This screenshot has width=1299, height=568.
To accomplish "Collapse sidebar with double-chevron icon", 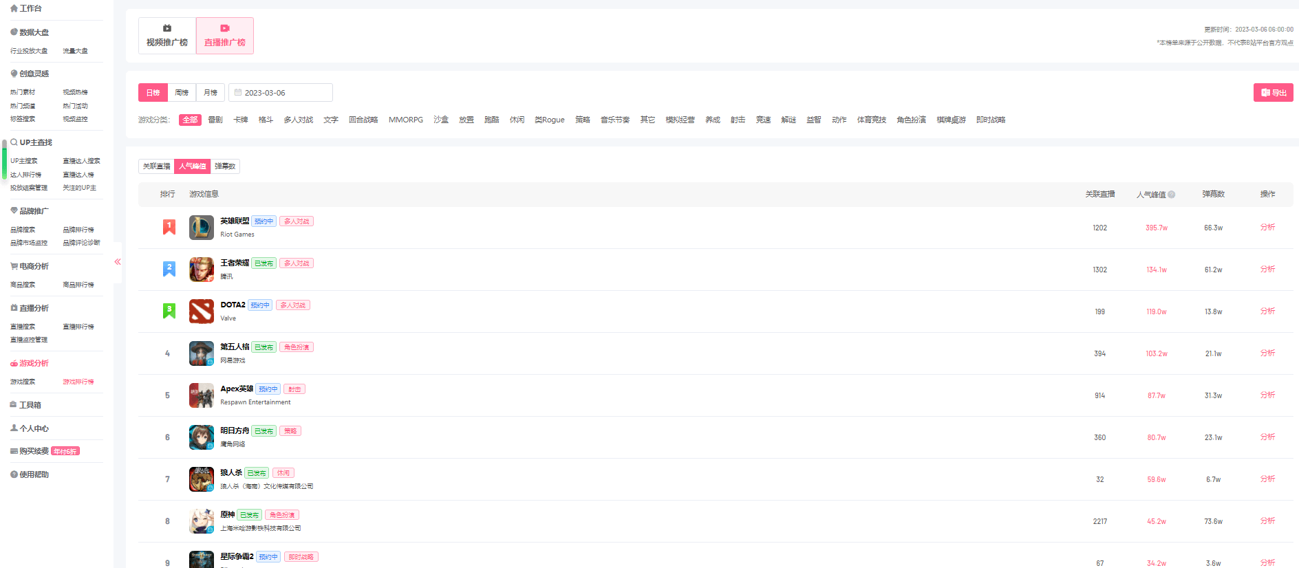I will (x=118, y=262).
